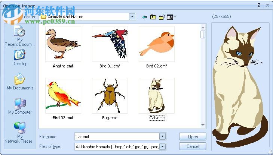Go to the Desktop place
The height and width of the screenshot is (155, 273).
click(x=20, y=57)
